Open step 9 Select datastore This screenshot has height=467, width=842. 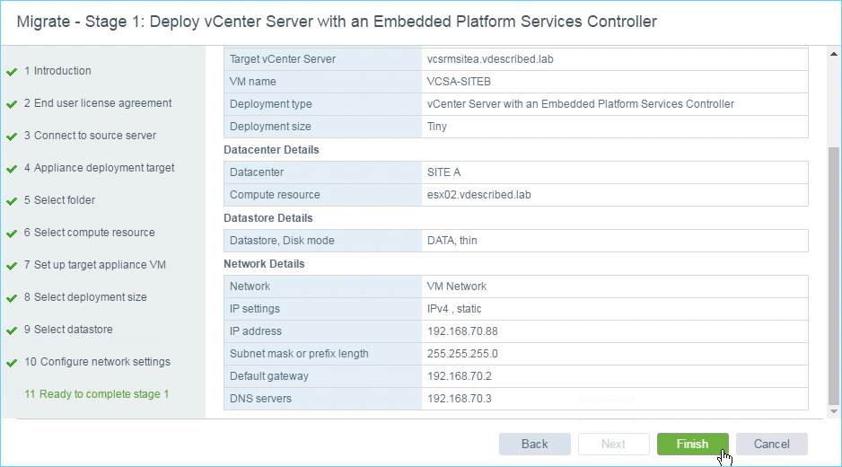(x=69, y=329)
